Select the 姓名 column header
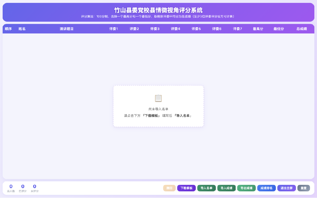317x198 pixels. pyautogui.click(x=22, y=29)
